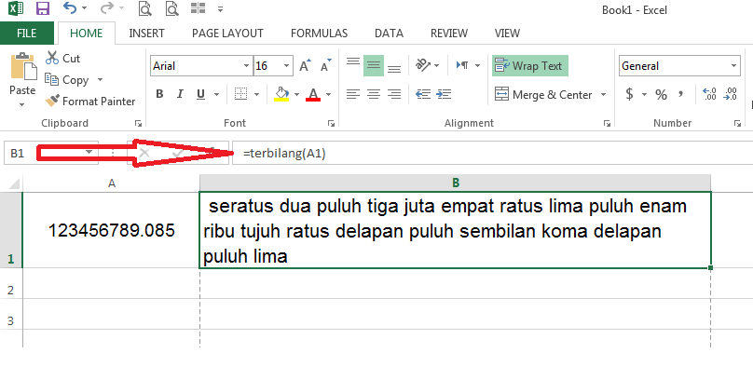Open the Number format dialog launcher
Screen dimensions: 753x380
pos(737,123)
